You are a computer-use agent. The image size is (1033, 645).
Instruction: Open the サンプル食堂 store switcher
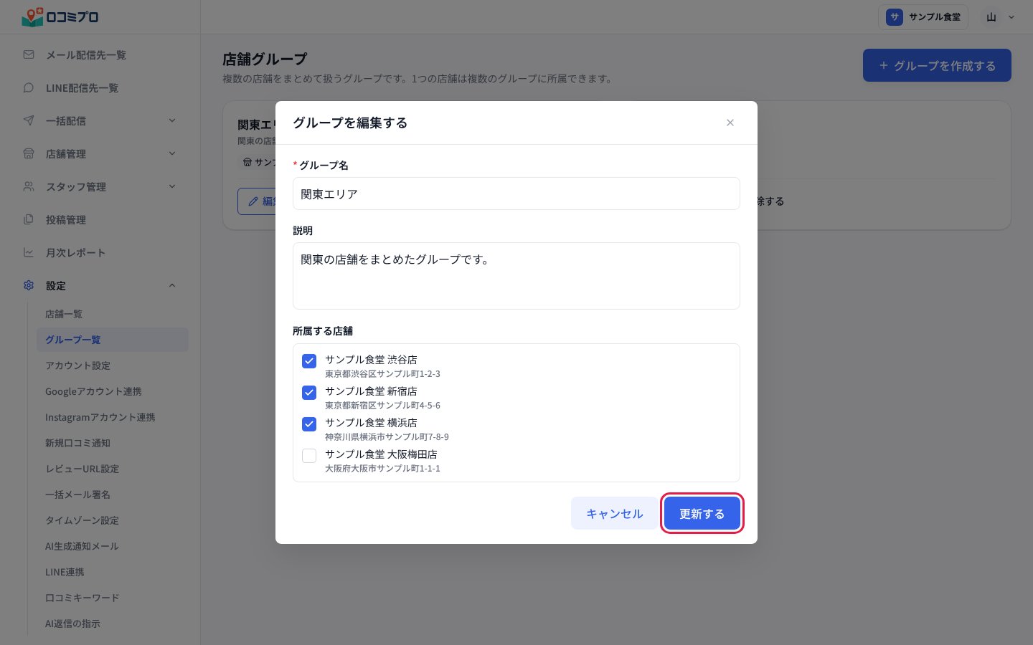coord(923,17)
